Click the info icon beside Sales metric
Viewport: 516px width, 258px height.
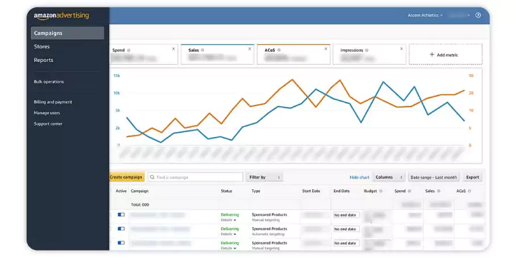click(203, 50)
